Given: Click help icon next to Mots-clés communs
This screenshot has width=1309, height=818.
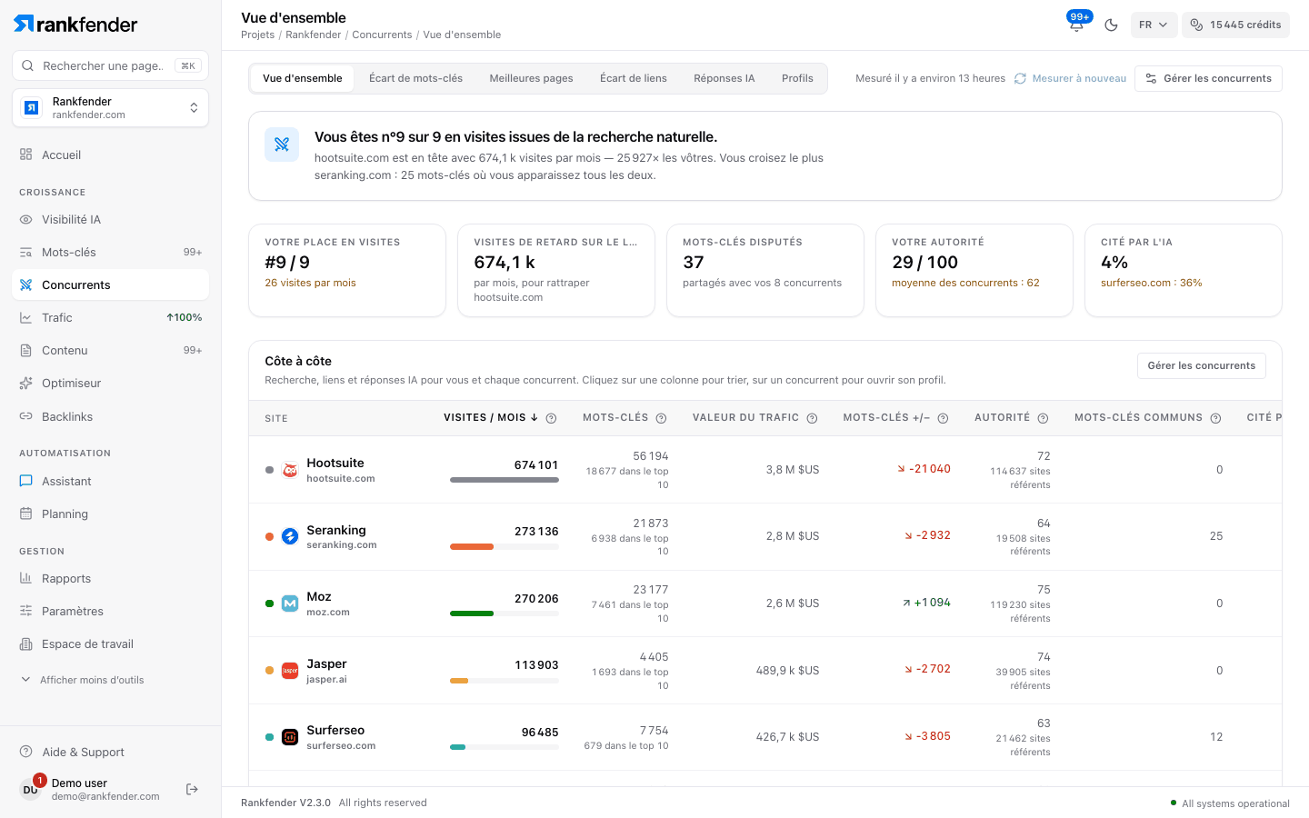Looking at the screenshot, I should click(1215, 418).
